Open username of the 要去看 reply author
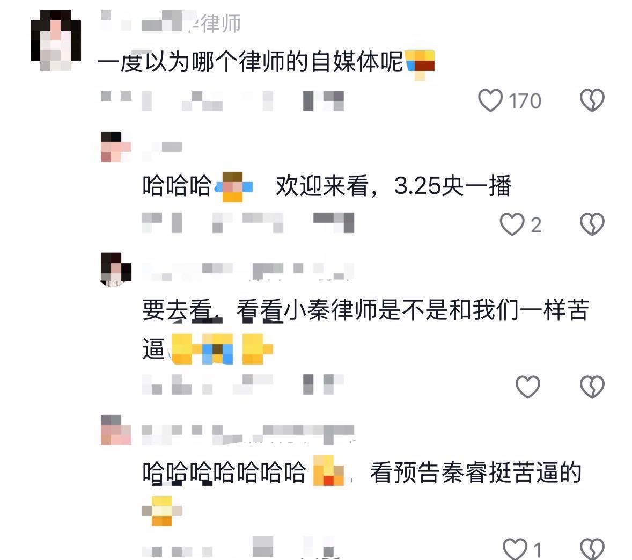632x560 pixels. point(248,270)
